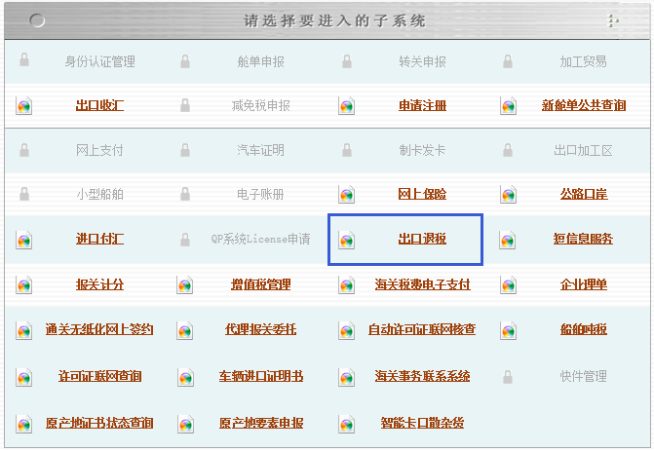This screenshot has height=451, width=654.
Task: Go to 进口付汇 subsystem
Action: (x=99, y=239)
